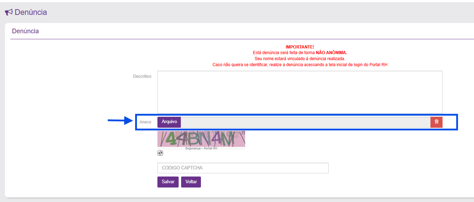
Task: Refresh the captcha using the reload icon
Action: 160,153
